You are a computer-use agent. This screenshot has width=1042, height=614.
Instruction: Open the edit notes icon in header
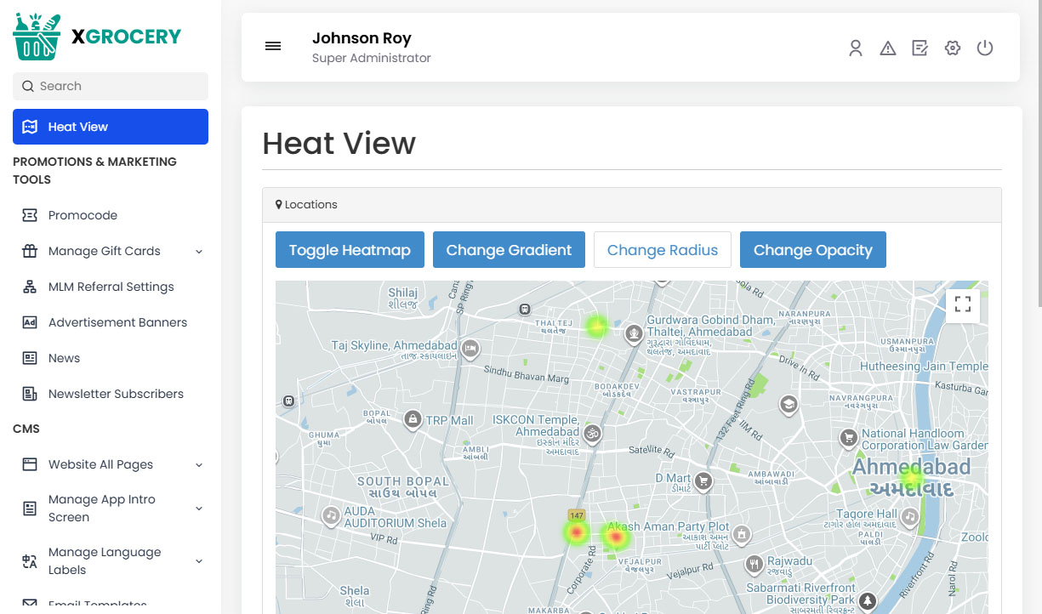(x=920, y=48)
